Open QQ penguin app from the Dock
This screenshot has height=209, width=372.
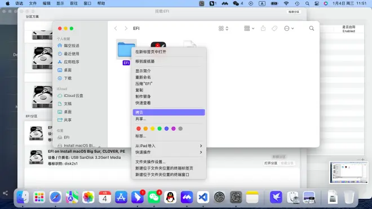click(170, 197)
